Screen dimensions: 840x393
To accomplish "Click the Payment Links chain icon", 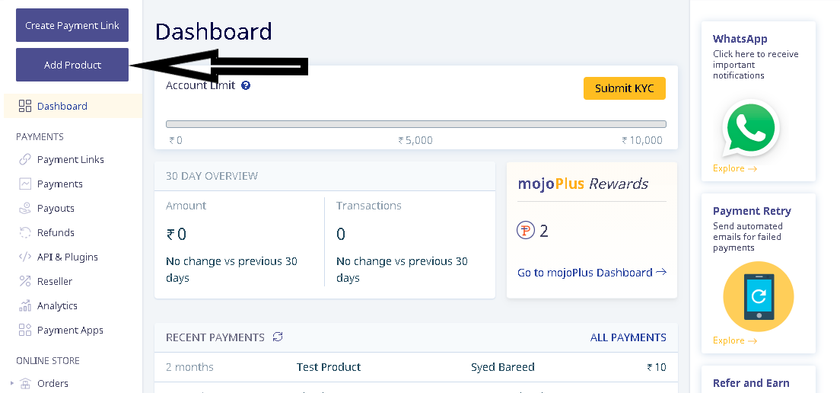I will [24, 160].
